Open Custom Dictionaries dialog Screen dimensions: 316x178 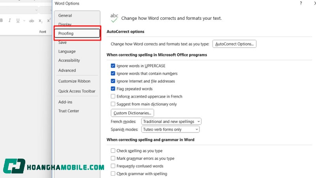tap(132, 113)
